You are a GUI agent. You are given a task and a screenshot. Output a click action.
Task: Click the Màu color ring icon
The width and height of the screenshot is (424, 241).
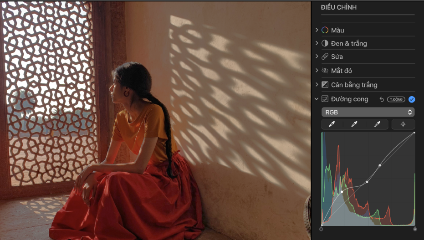[325, 30]
